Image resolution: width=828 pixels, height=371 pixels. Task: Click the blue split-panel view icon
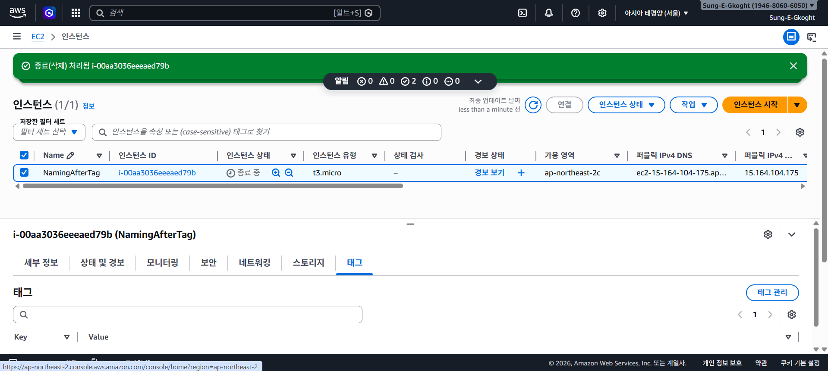(791, 37)
